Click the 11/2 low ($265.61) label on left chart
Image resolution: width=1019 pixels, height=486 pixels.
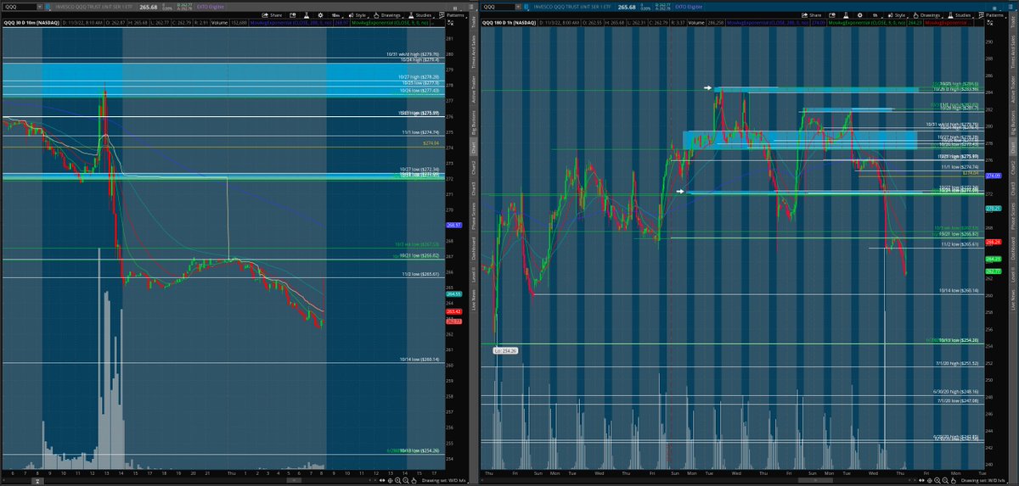point(420,275)
